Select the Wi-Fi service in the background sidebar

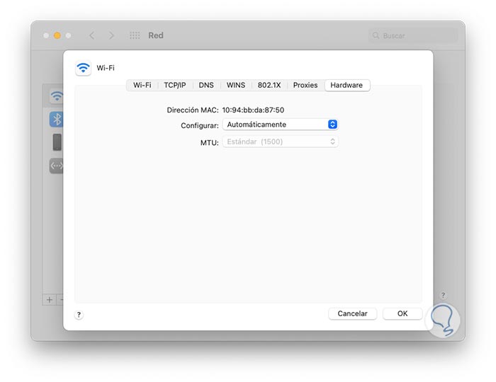click(57, 96)
